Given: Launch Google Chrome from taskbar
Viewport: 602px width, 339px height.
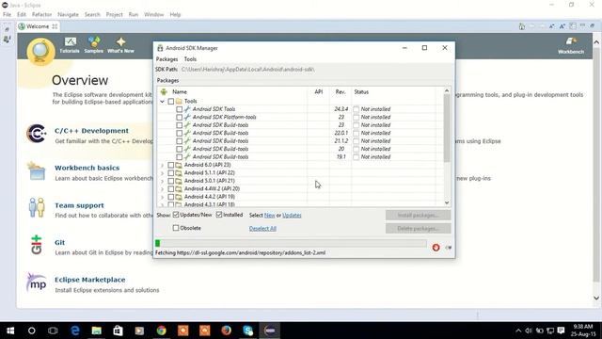Looking at the screenshot, I should (x=161, y=331).
